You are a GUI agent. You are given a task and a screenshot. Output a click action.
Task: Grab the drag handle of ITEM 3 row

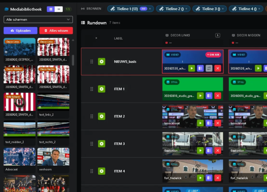[x=92, y=144]
